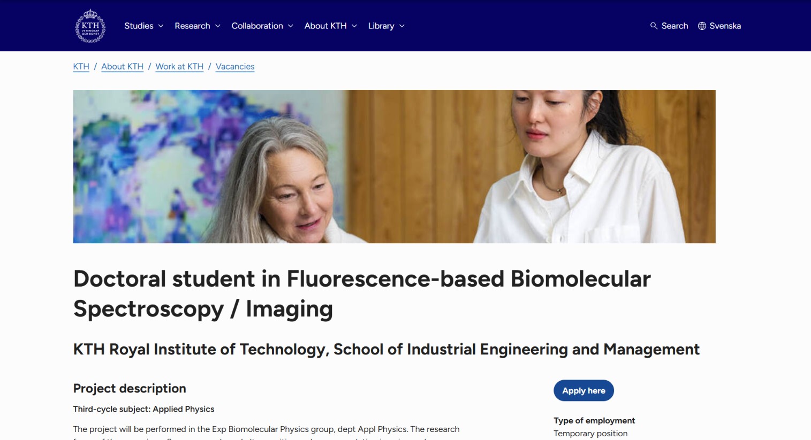Expand the Studies dropdown chevron
This screenshot has width=811, height=440.
[161, 26]
